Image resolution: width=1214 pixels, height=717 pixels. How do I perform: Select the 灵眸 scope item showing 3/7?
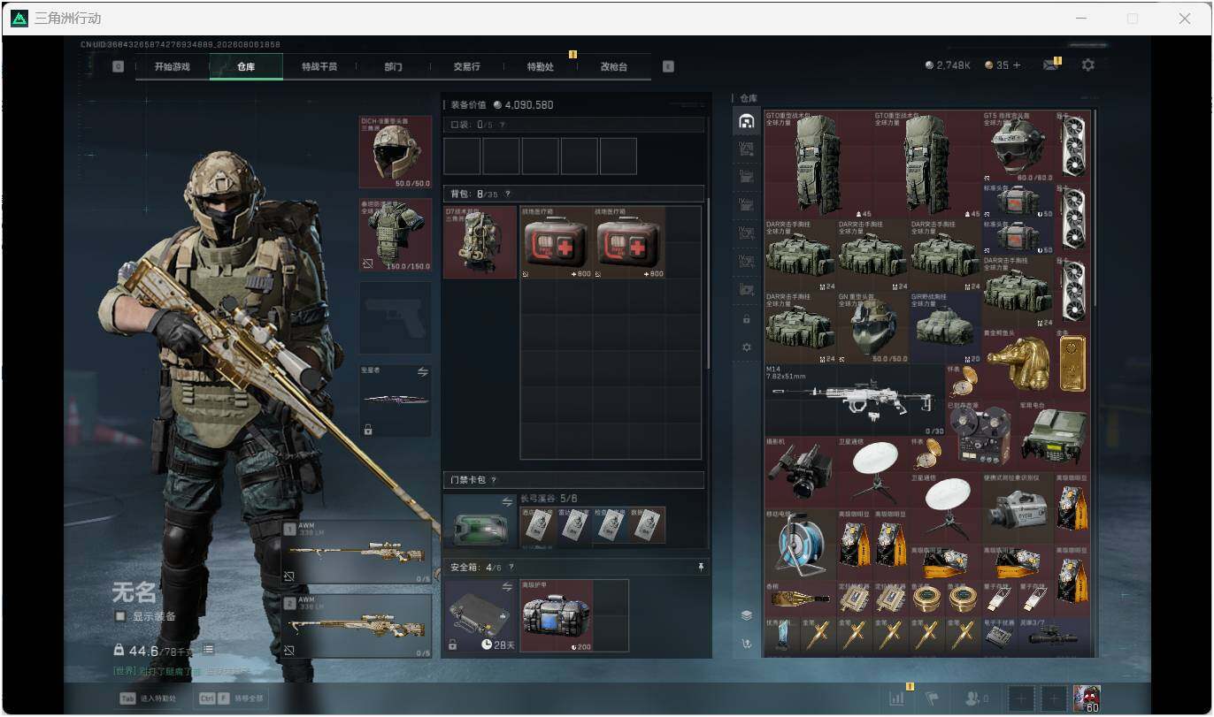(1054, 635)
